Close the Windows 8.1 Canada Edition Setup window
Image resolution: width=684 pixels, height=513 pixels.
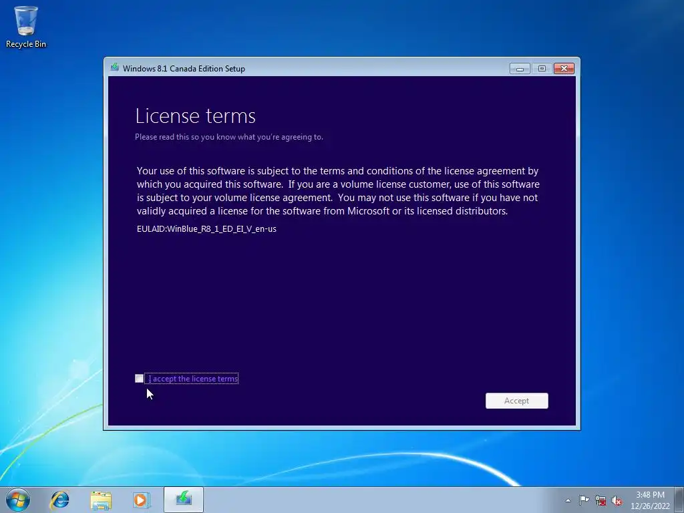pos(564,69)
